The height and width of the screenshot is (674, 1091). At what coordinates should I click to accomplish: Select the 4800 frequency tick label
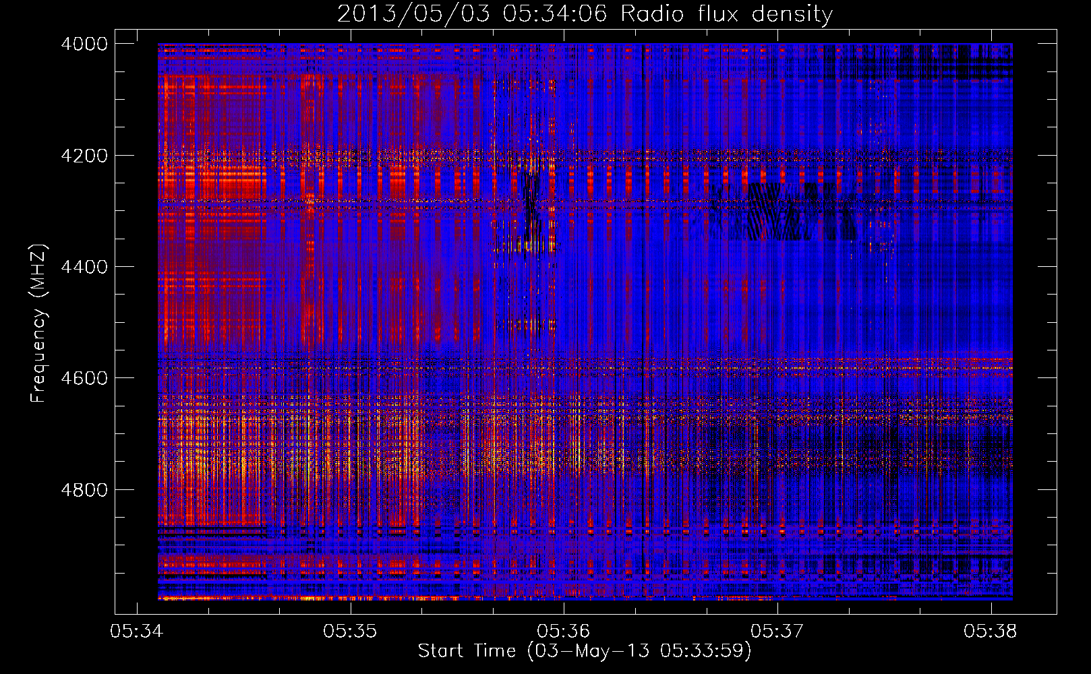(x=84, y=490)
